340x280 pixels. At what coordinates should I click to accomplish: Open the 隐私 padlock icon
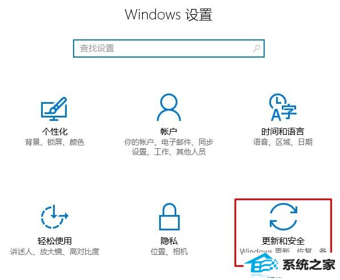pyautogui.click(x=169, y=217)
